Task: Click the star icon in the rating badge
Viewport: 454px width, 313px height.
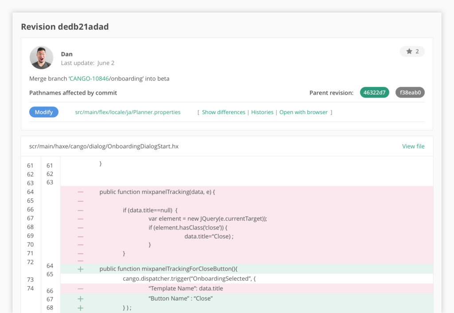Action: tap(409, 51)
